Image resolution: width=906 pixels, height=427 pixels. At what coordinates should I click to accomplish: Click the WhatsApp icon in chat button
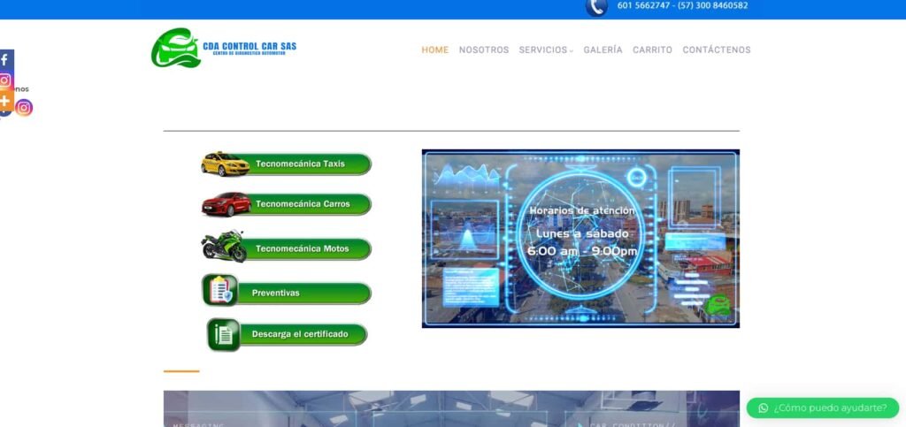(764, 408)
